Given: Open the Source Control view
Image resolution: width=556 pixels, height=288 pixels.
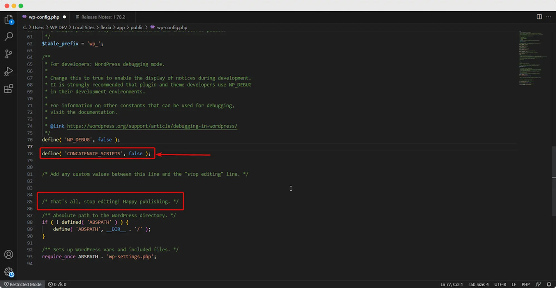Looking at the screenshot, I should click(9, 54).
